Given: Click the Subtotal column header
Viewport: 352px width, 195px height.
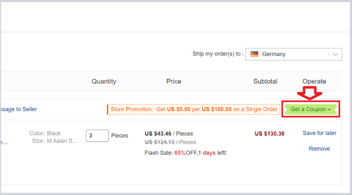Looking at the screenshot, I should pyautogui.click(x=265, y=81).
